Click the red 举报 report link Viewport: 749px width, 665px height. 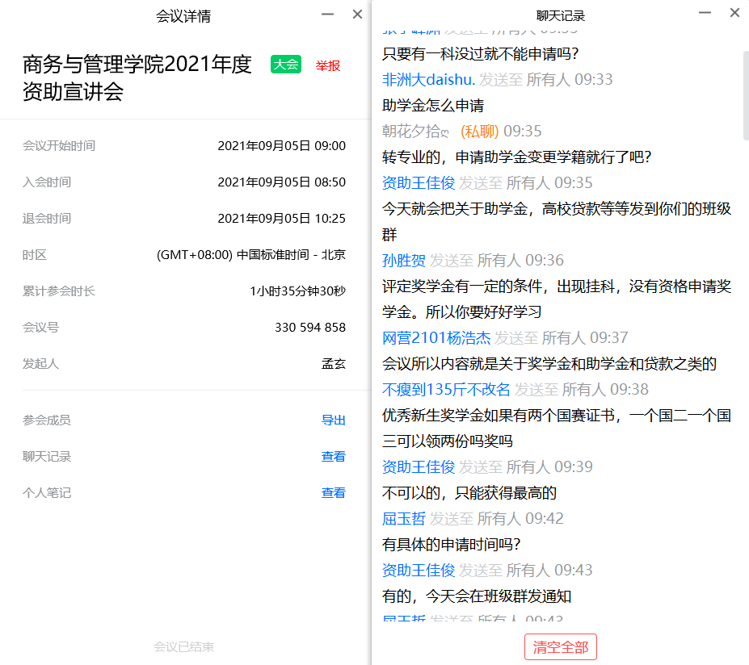pyautogui.click(x=327, y=65)
